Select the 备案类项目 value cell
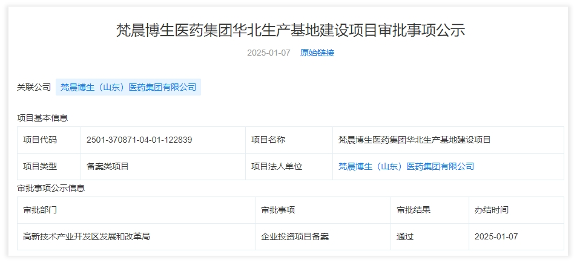577x263 pixels. point(108,166)
